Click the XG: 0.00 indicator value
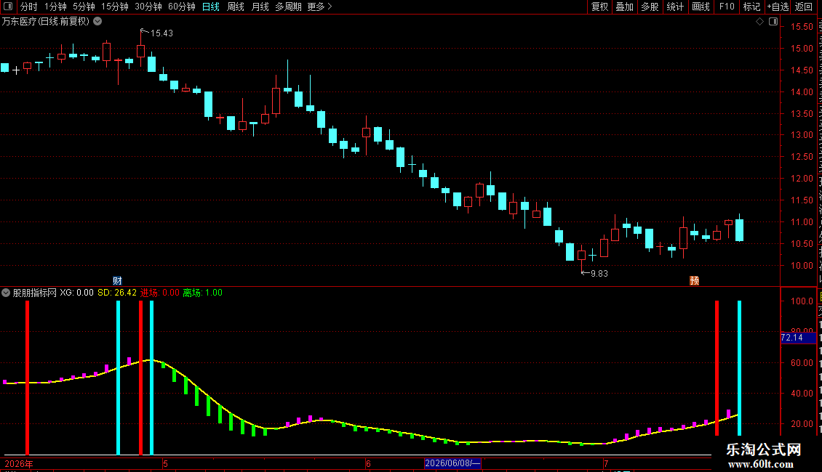This screenshot has height=472, width=822. tap(76, 293)
